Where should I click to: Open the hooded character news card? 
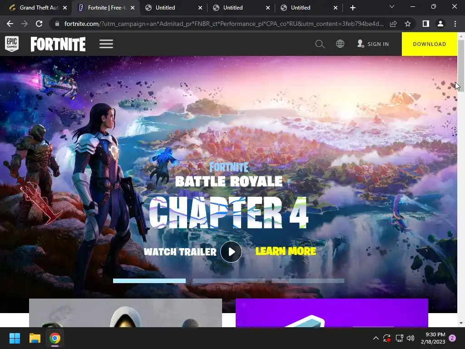click(x=125, y=313)
